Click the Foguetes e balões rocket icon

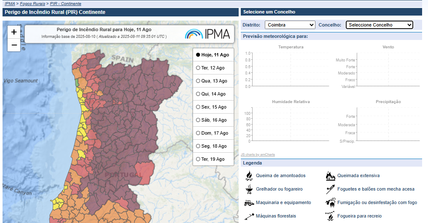point(330,189)
